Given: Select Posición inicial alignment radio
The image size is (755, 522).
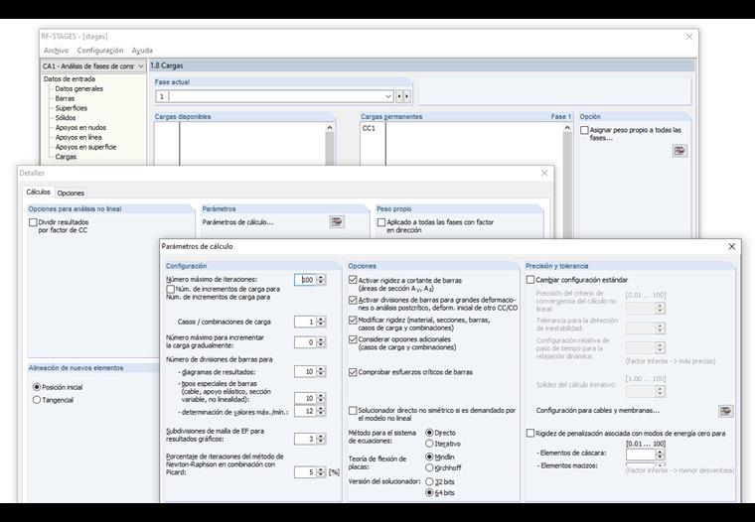Looking at the screenshot, I should [37, 387].
